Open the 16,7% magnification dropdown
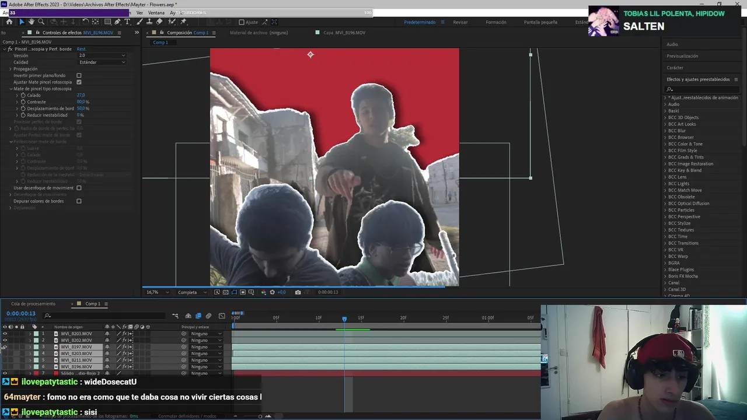 click(x=158, y=292)
